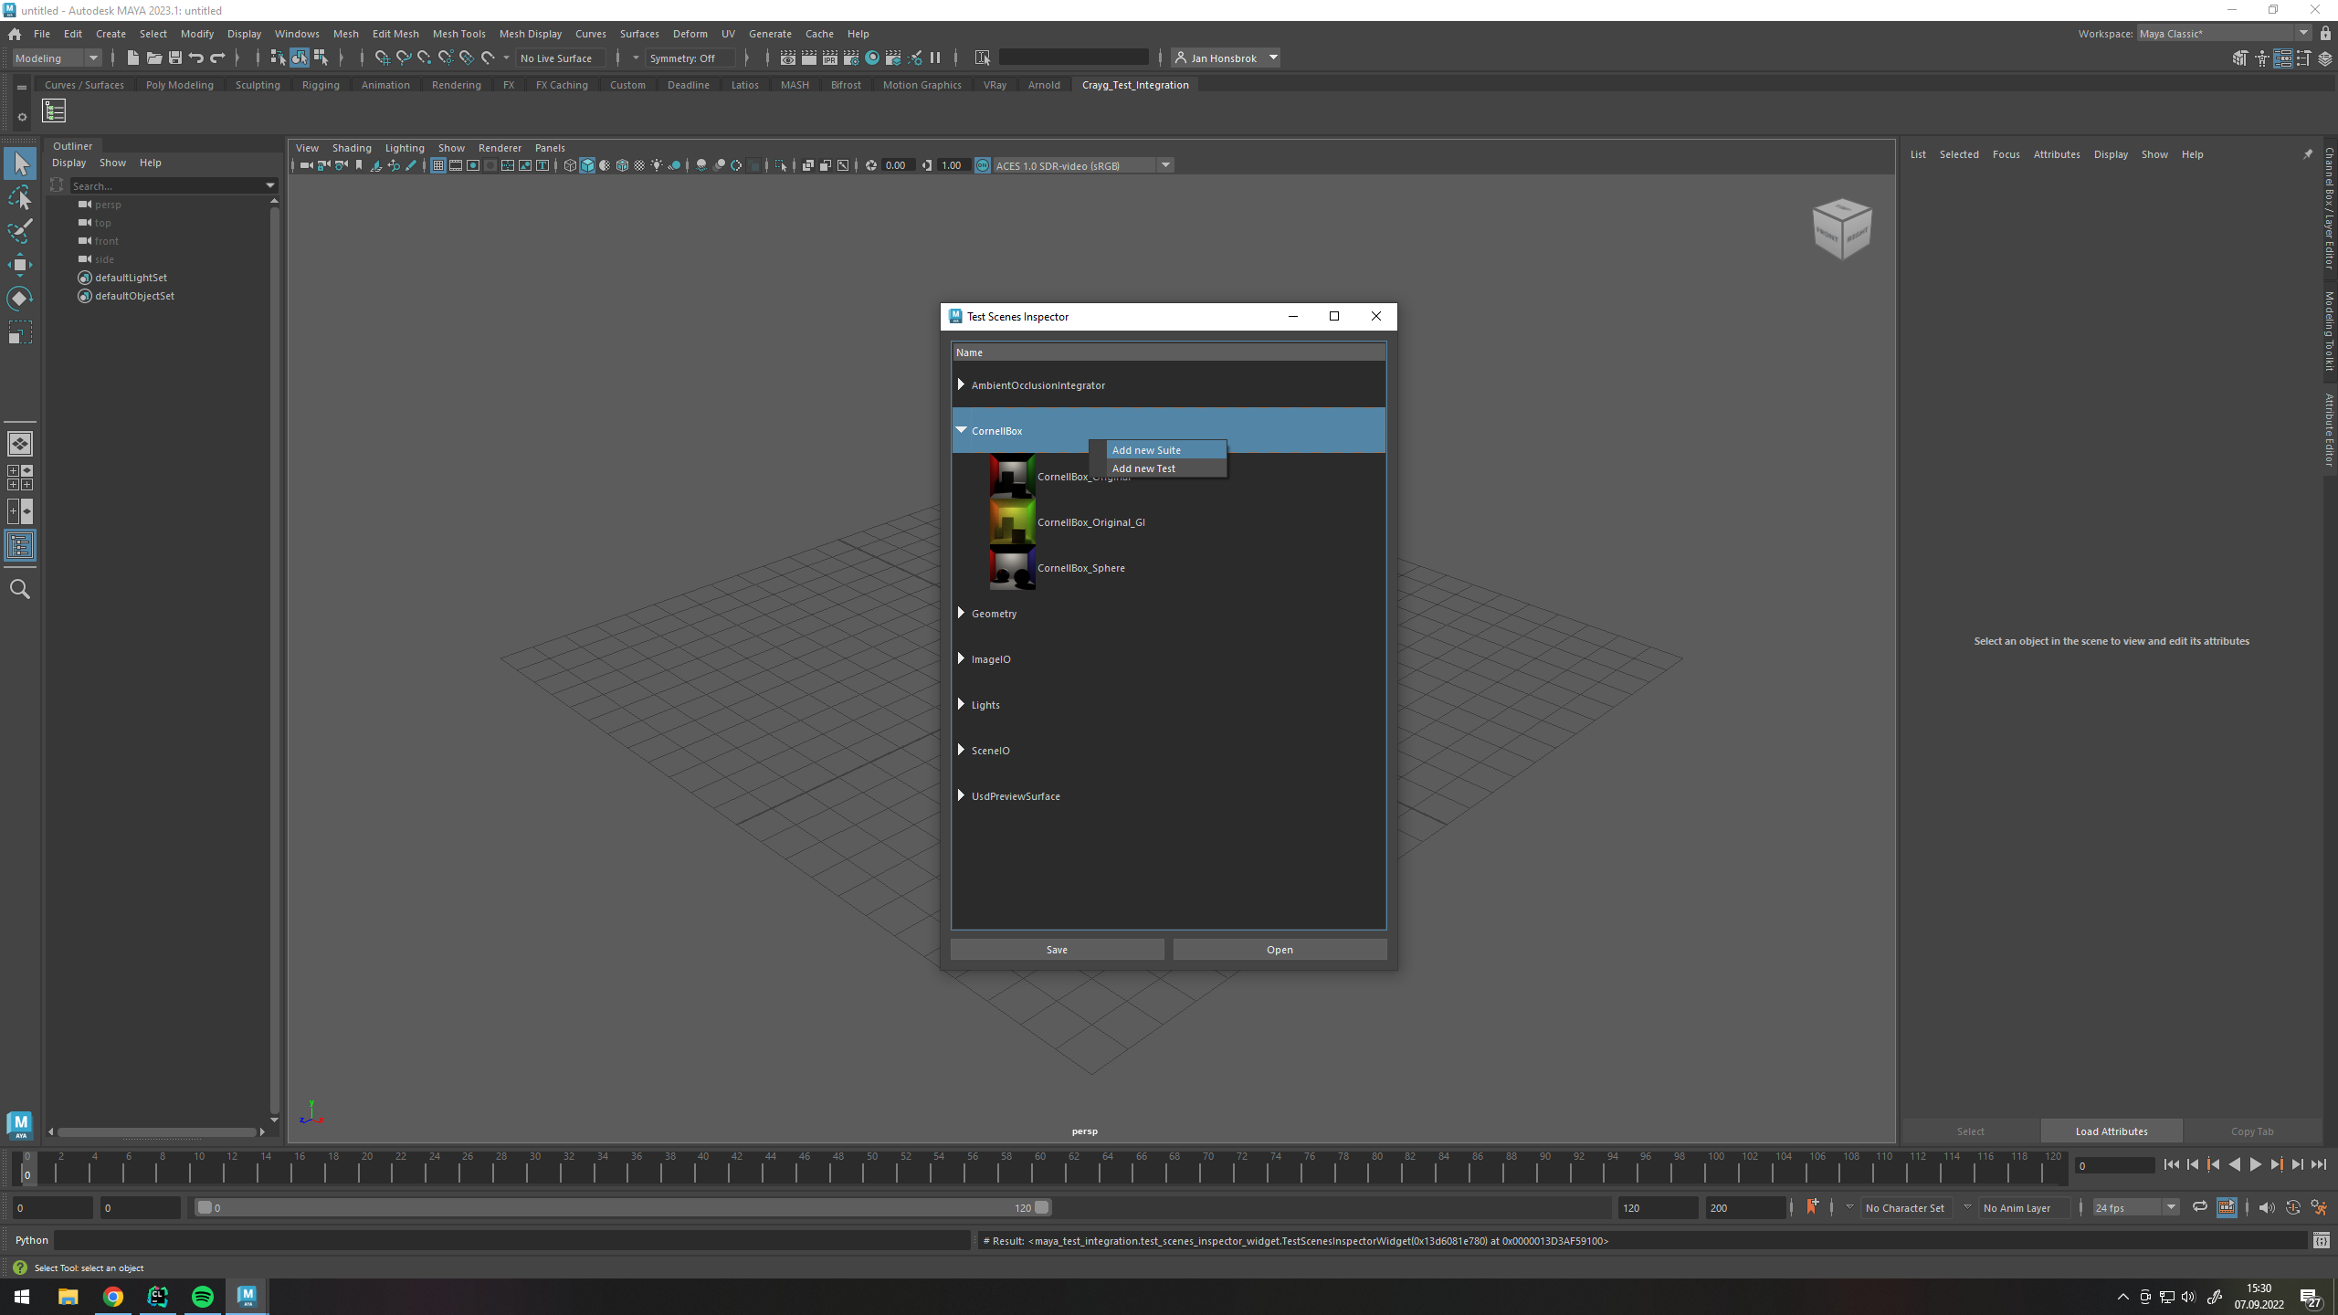Viewport: 2338px width, 1315px height.
Task: Expand the Geometry suite row
Action: click(961, 613)
